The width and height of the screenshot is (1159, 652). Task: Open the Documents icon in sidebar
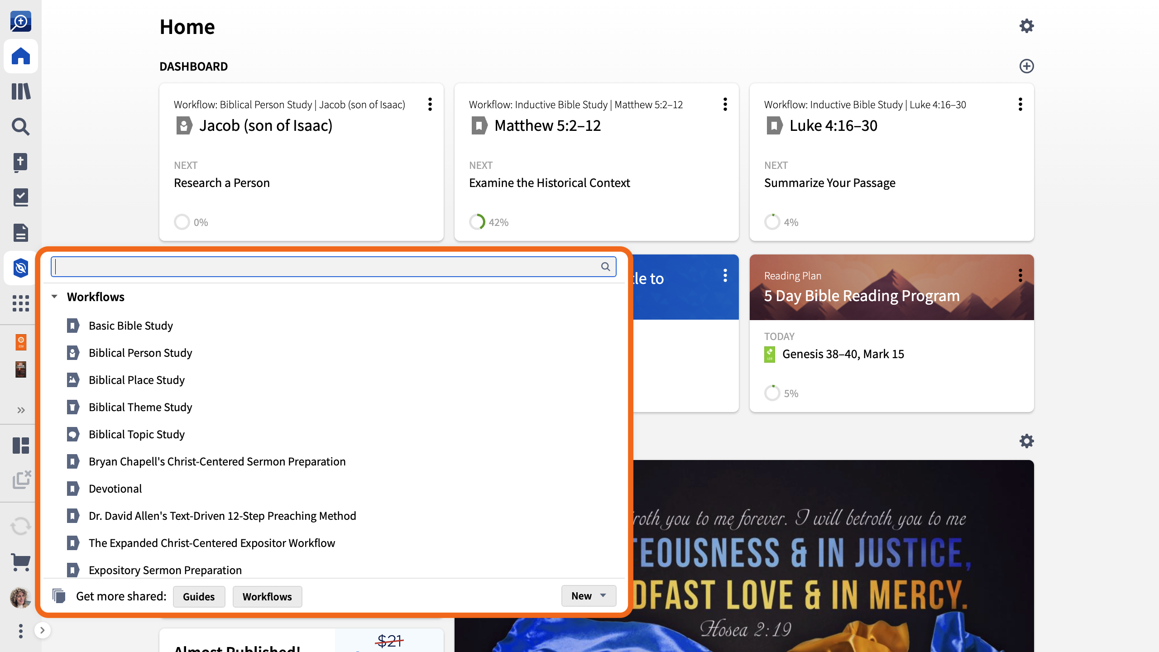tap(21, 233)
